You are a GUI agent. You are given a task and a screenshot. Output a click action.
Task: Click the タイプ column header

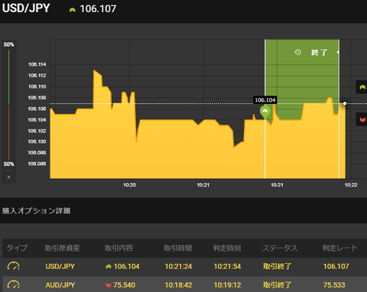pos(17,248)
